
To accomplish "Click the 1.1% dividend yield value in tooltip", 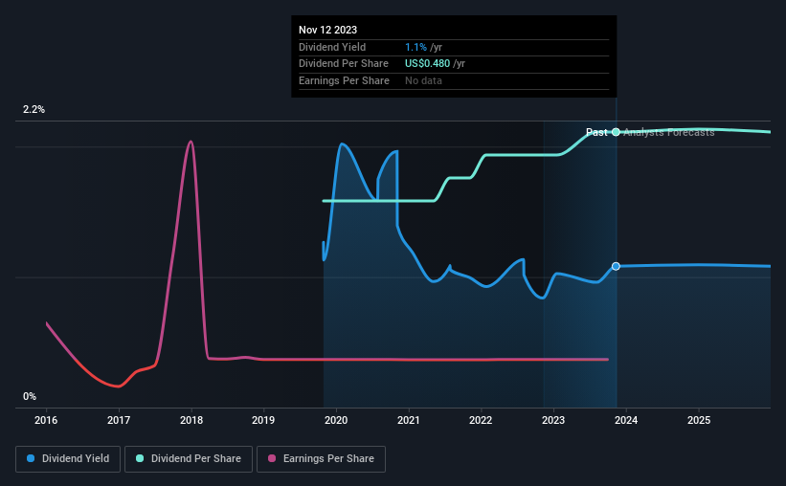I will pyautogui.click(x=416, y=47).
